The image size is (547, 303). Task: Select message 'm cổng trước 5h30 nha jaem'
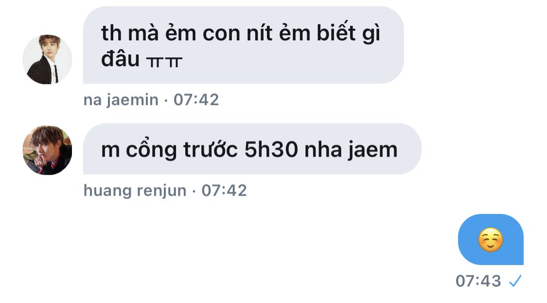coord(252,149)
